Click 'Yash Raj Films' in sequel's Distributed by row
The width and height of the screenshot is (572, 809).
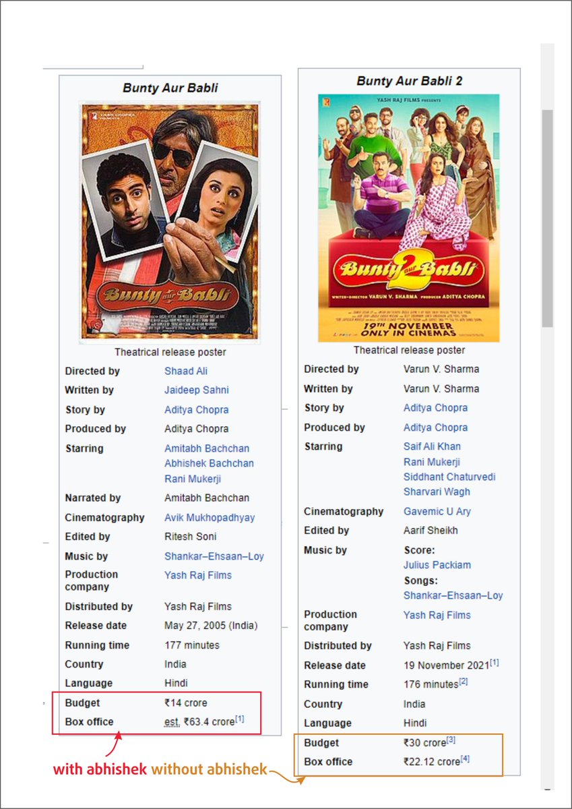(437, 646)
